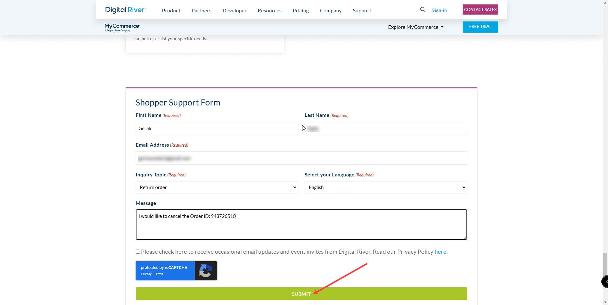Click the search magnifier icon
Viewport: 608px width, 305px height.
coord(422,10)
